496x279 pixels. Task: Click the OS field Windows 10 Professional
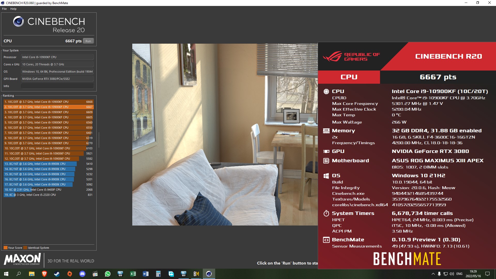pos(57,72)
